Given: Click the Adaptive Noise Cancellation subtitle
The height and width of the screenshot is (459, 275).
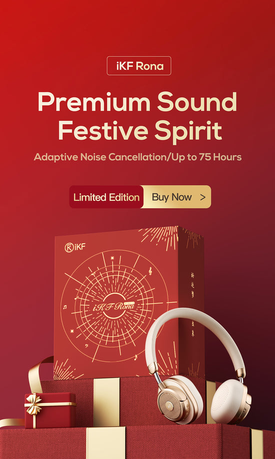Looking at the screenshot, I should click(x=137, y=157).
